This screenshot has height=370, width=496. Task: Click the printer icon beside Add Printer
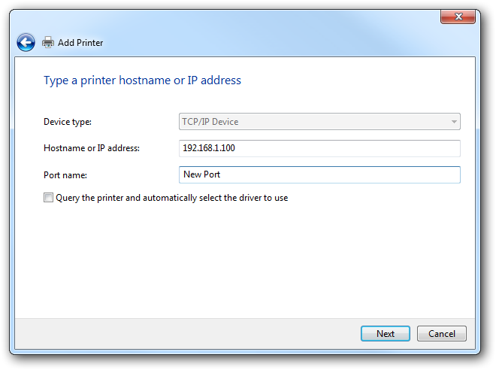pyautogui.click(x=48, y=42)
